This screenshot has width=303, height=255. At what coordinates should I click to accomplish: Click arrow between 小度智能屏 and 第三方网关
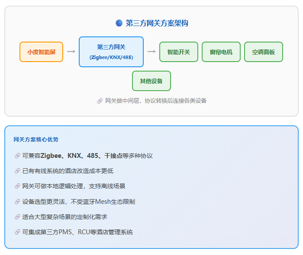[71, 52]
